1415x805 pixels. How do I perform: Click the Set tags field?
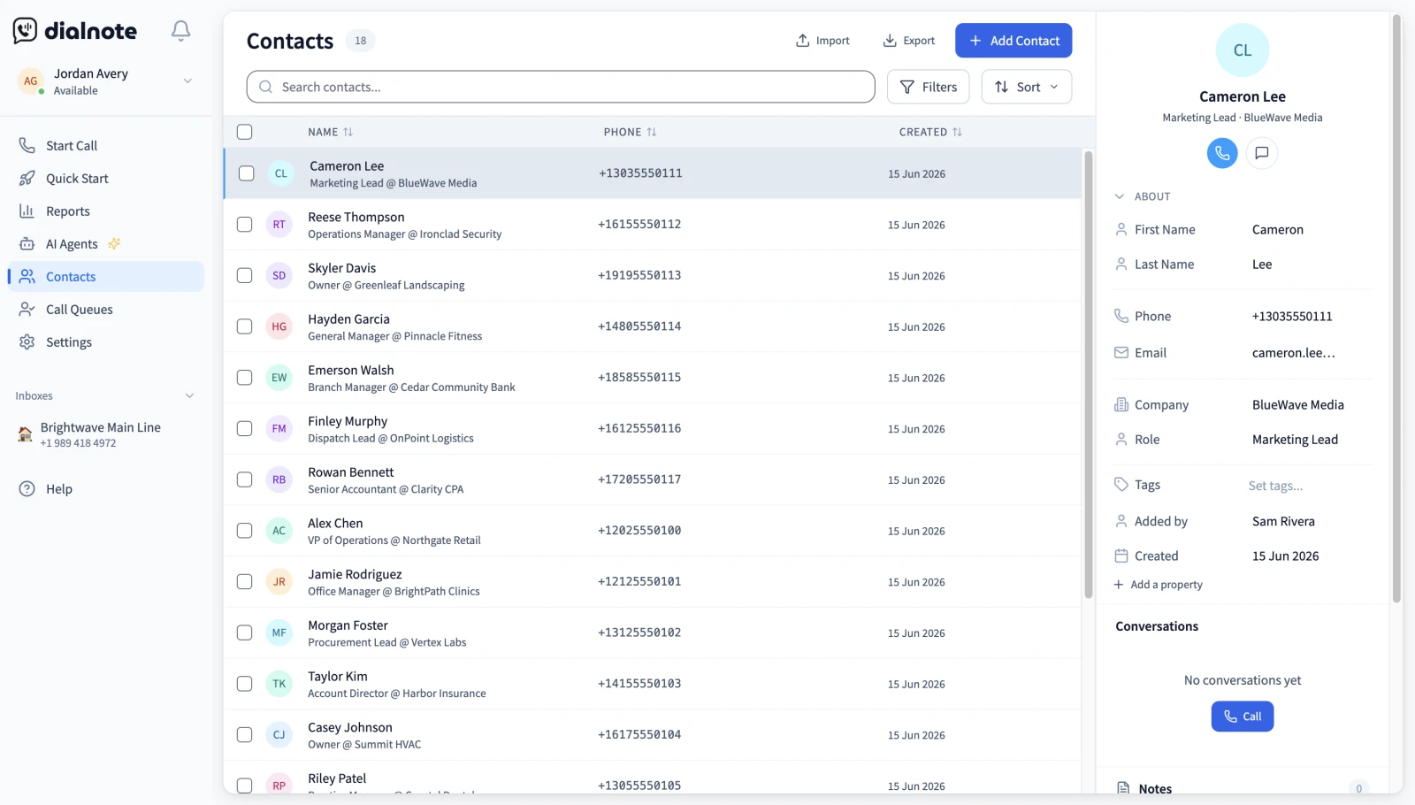point(1275,486)
